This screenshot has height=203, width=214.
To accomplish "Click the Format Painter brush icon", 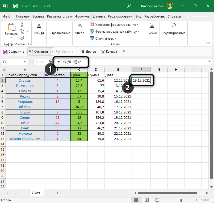I will [22, 38].
